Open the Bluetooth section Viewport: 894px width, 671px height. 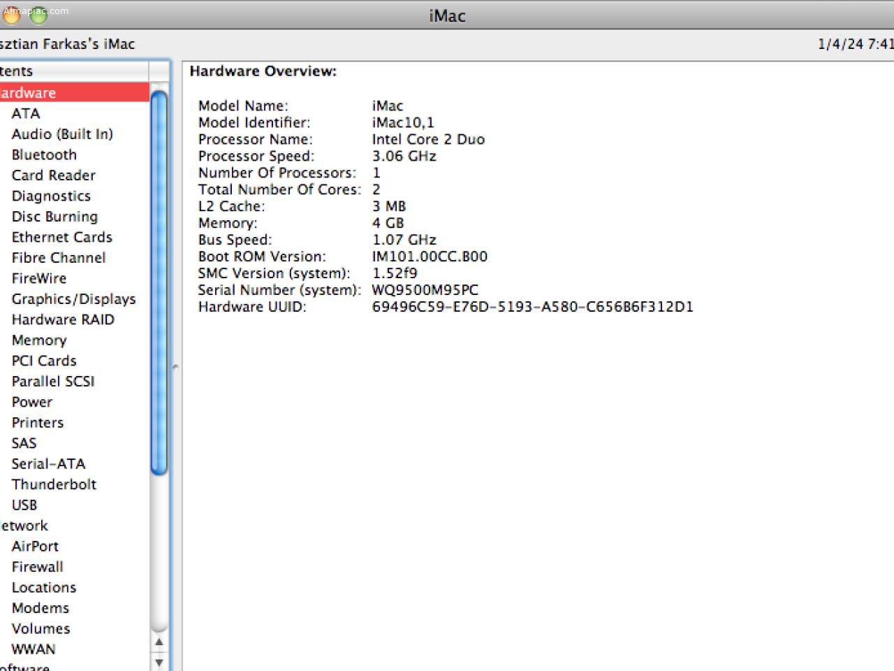(x=44, y=154)
